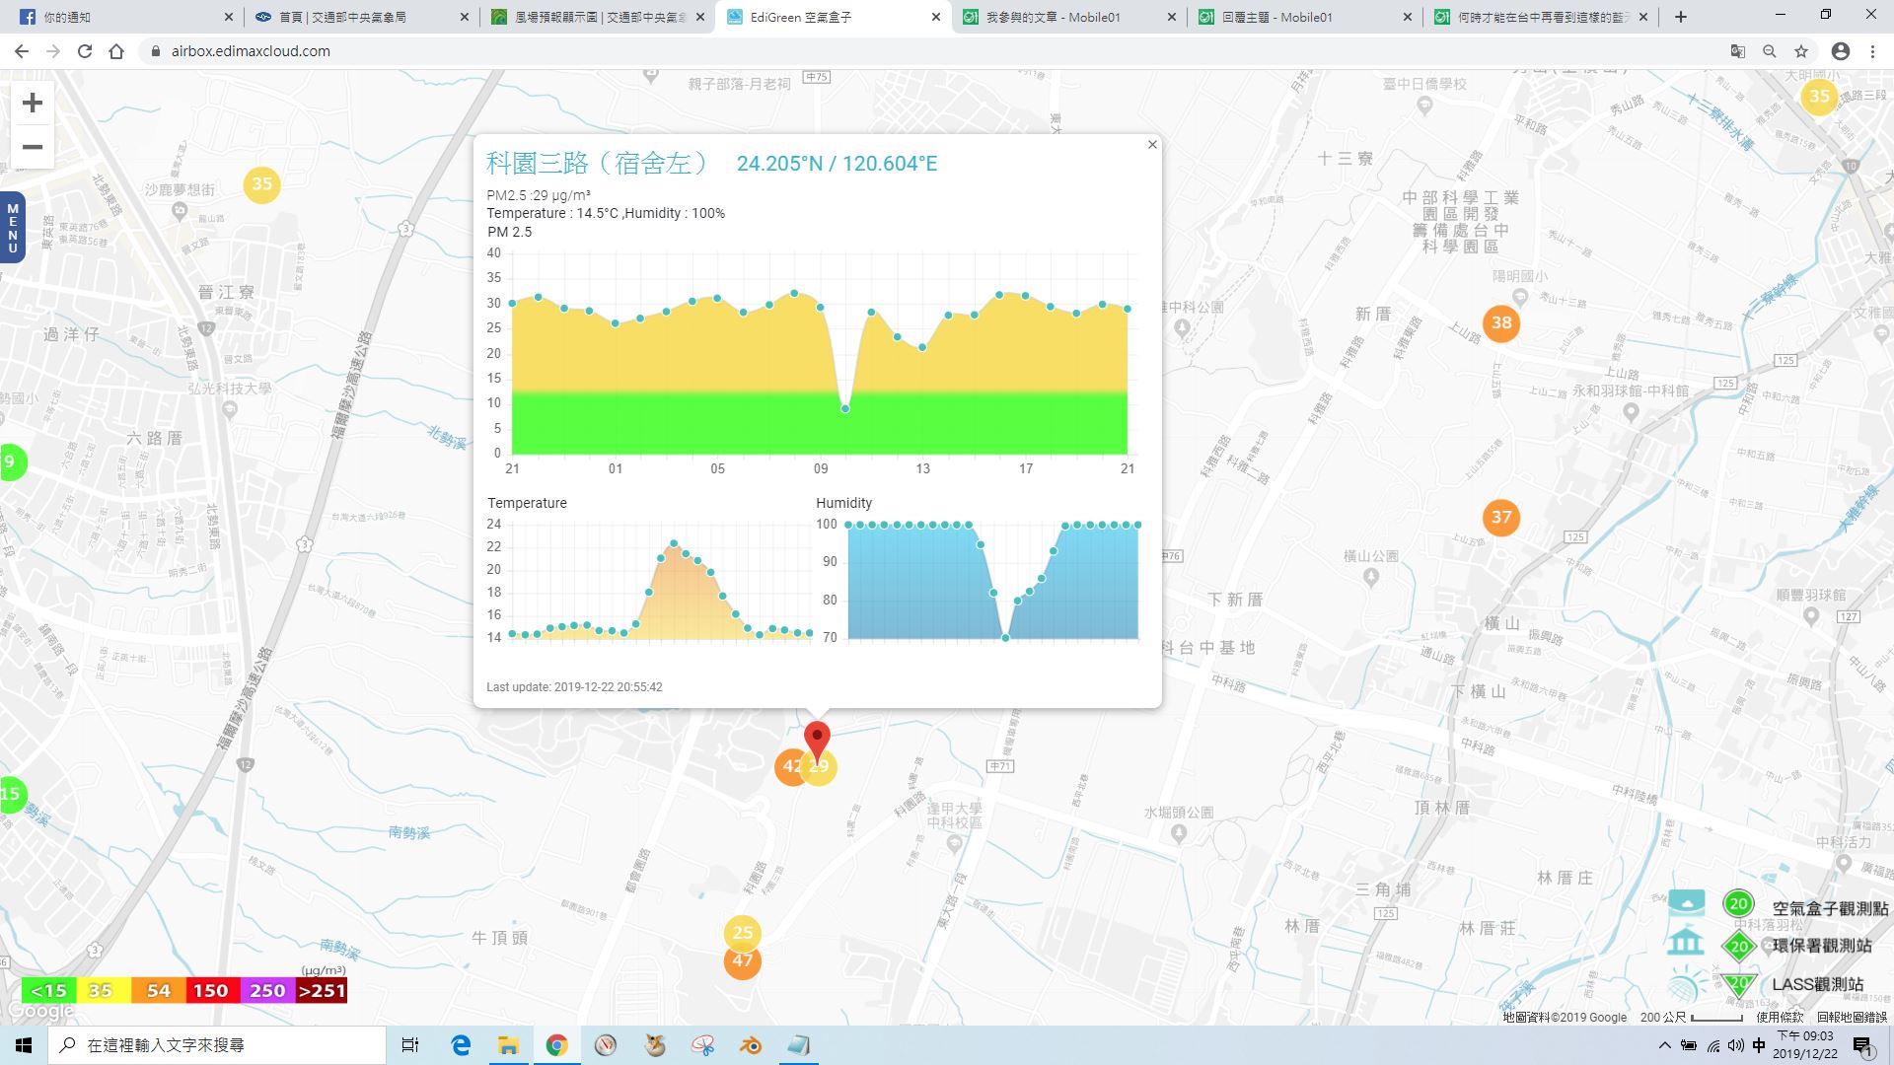
Task: Open 回報地圖錯誤 report link
Action: [1852, 1017]
